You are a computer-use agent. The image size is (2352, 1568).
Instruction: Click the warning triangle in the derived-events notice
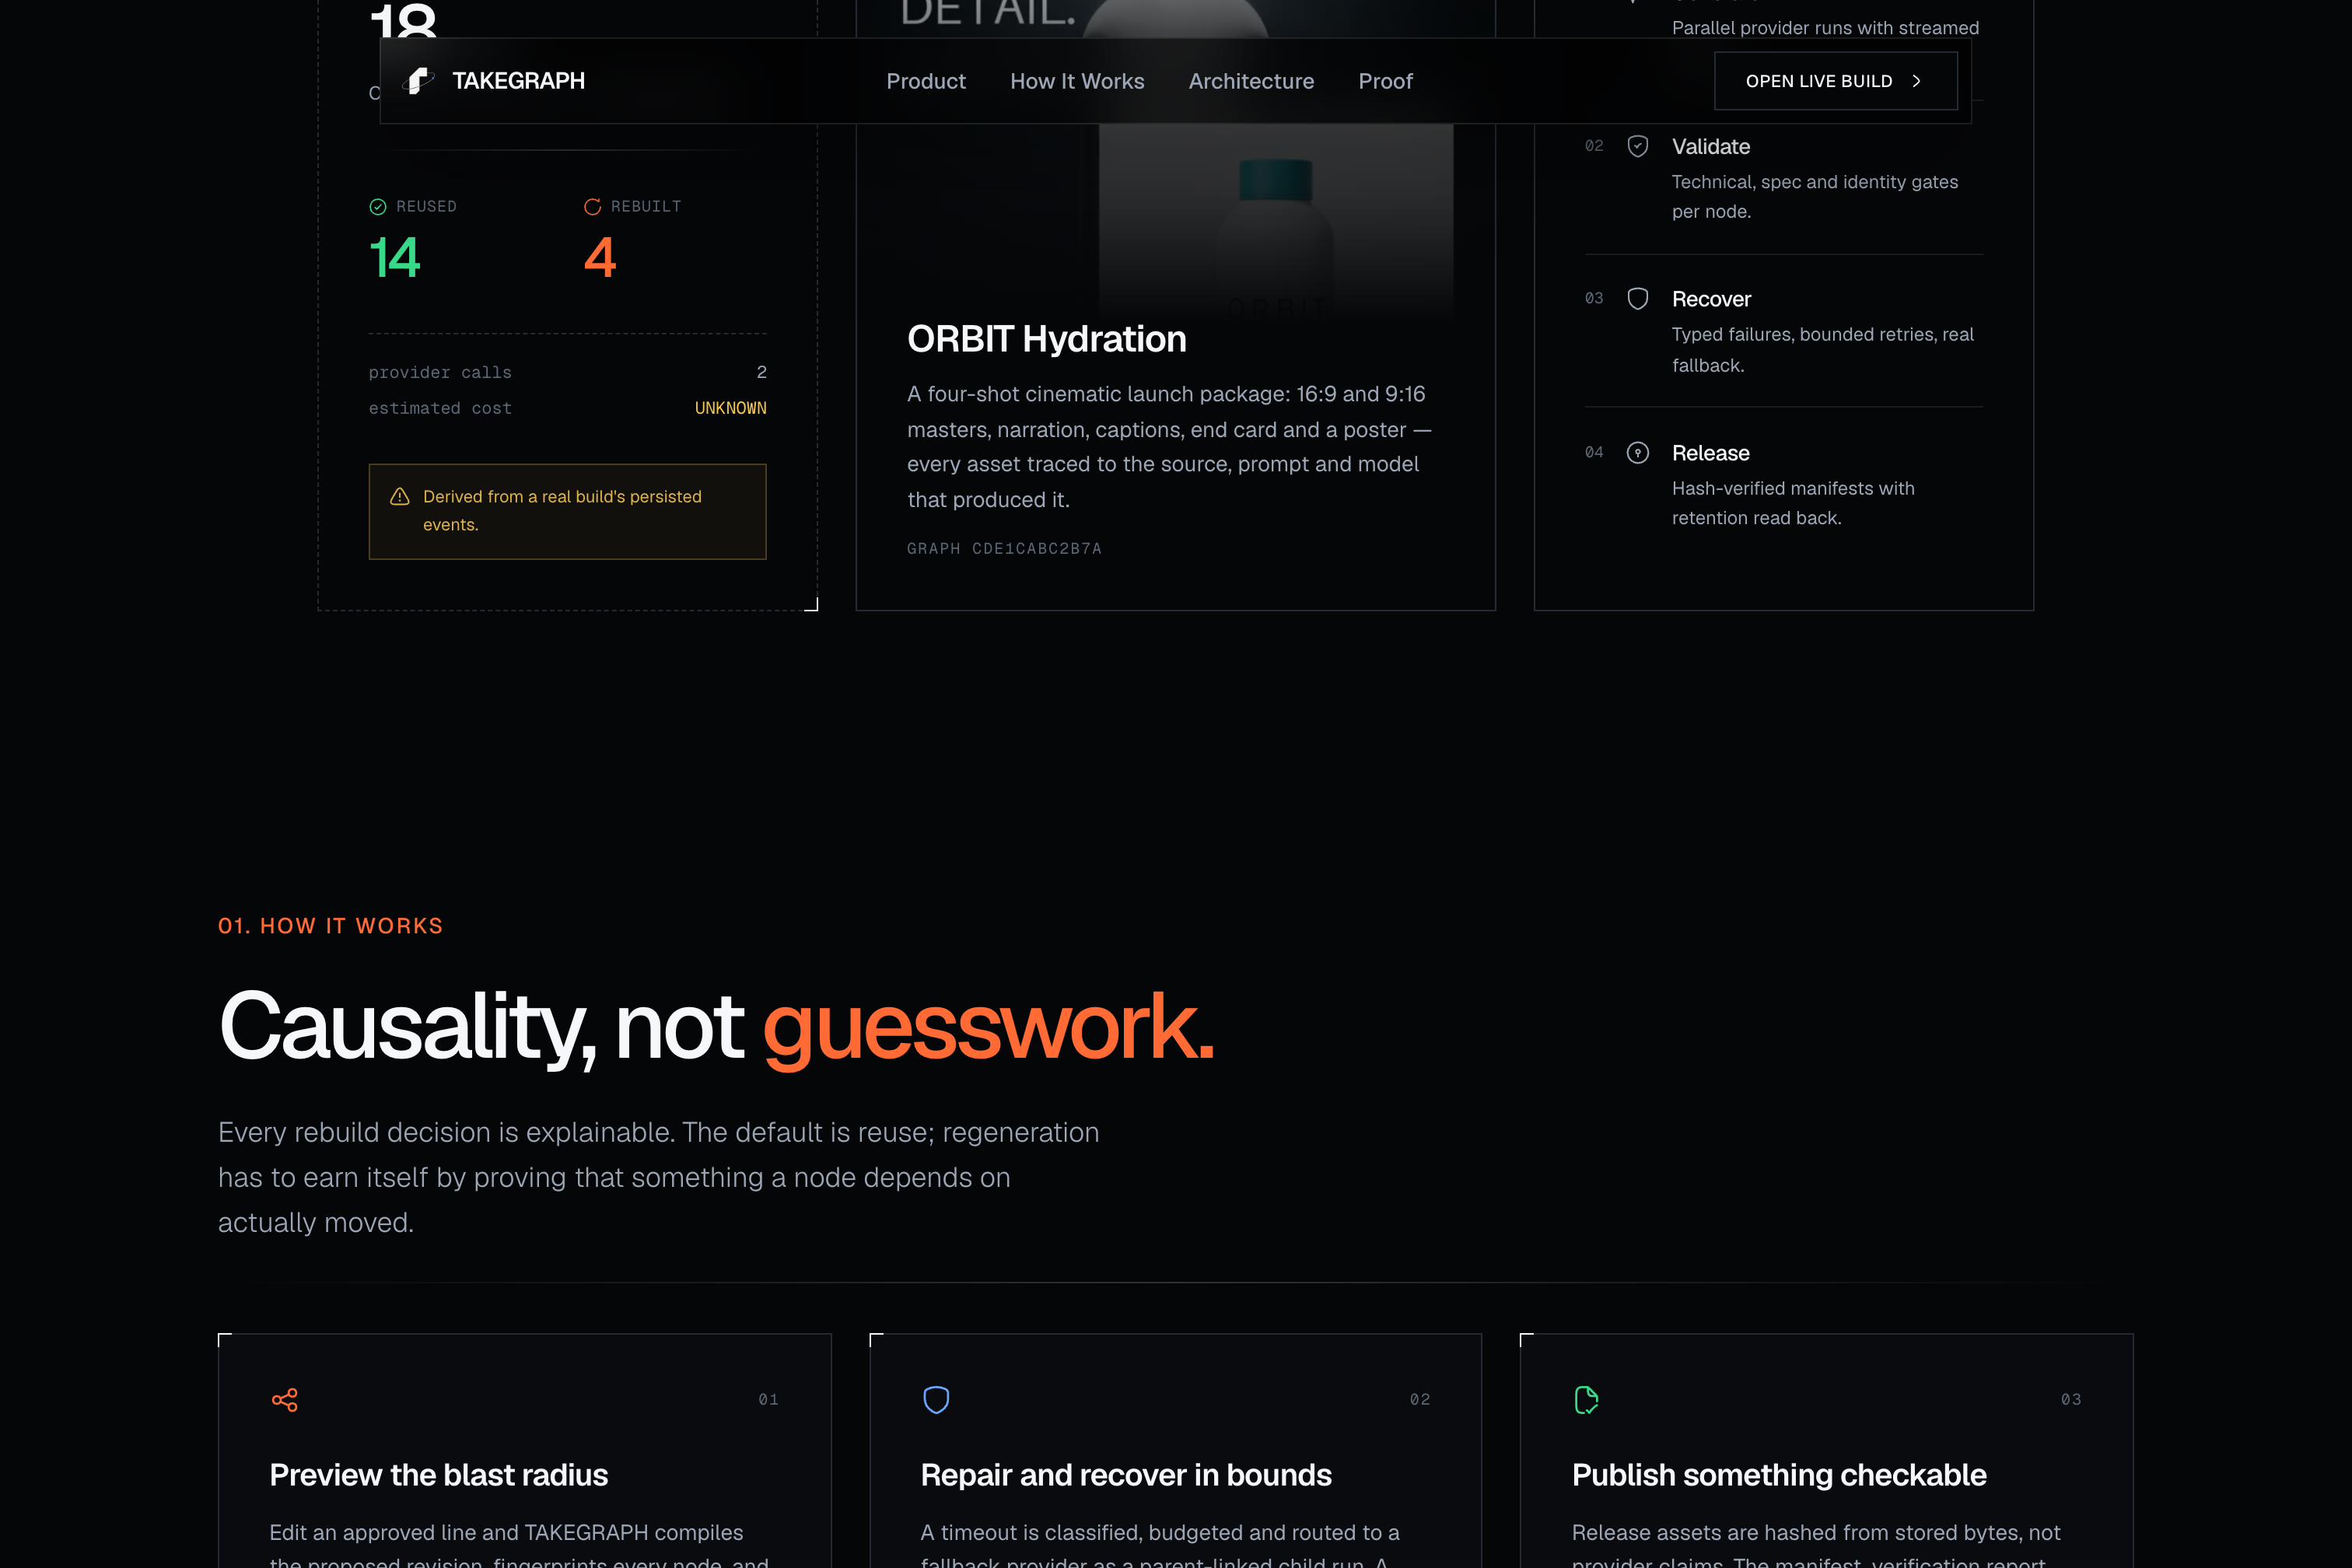pyautogui.click(x=400, y=497)
